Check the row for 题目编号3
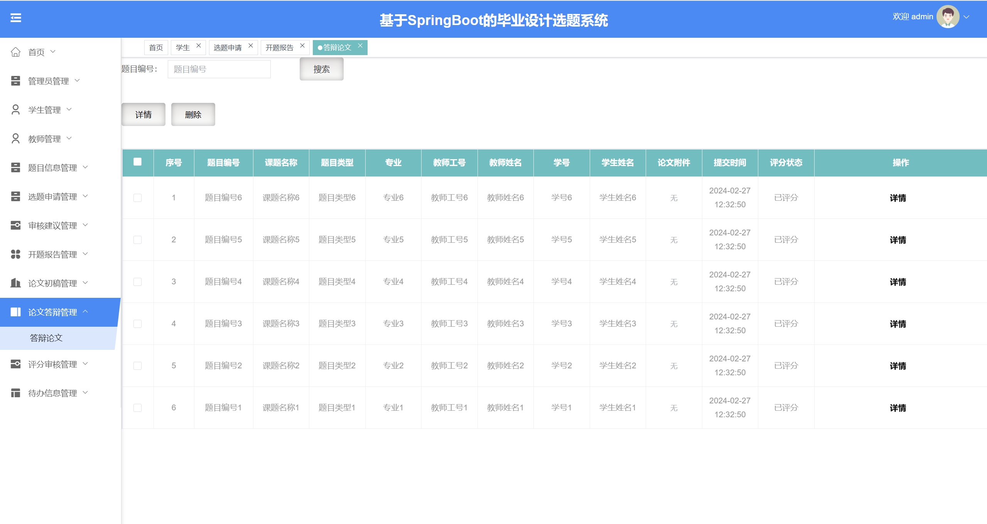 137,324
